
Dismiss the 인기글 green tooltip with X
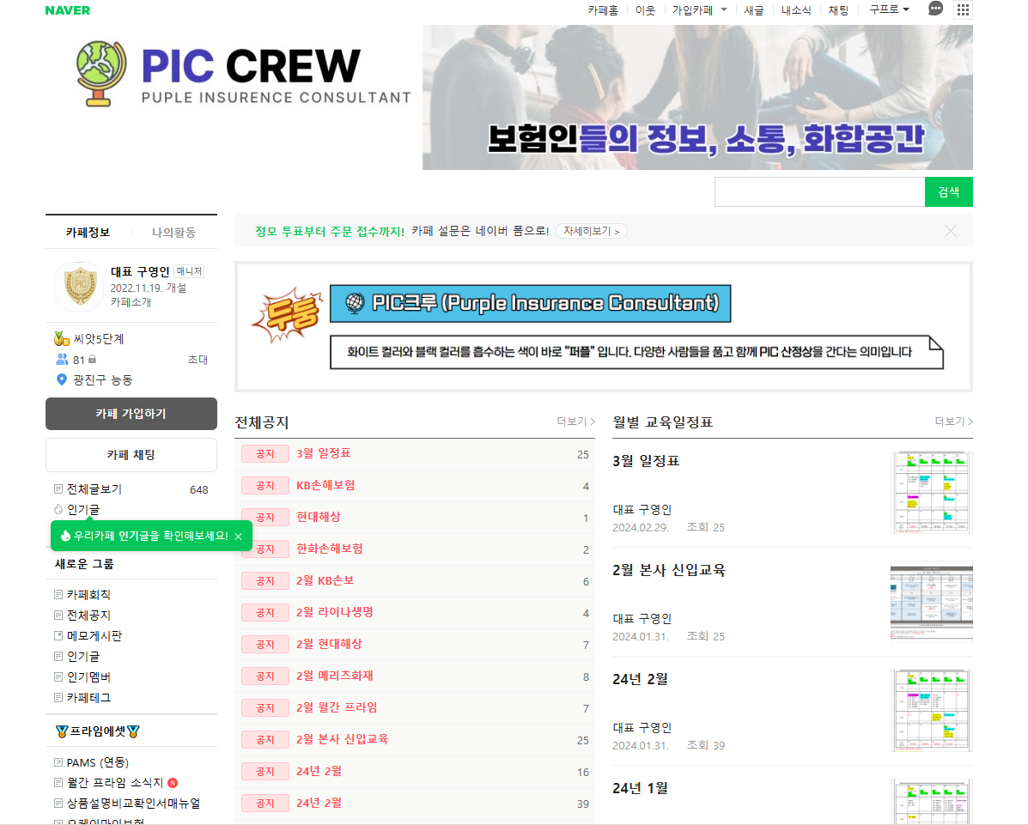239,536
